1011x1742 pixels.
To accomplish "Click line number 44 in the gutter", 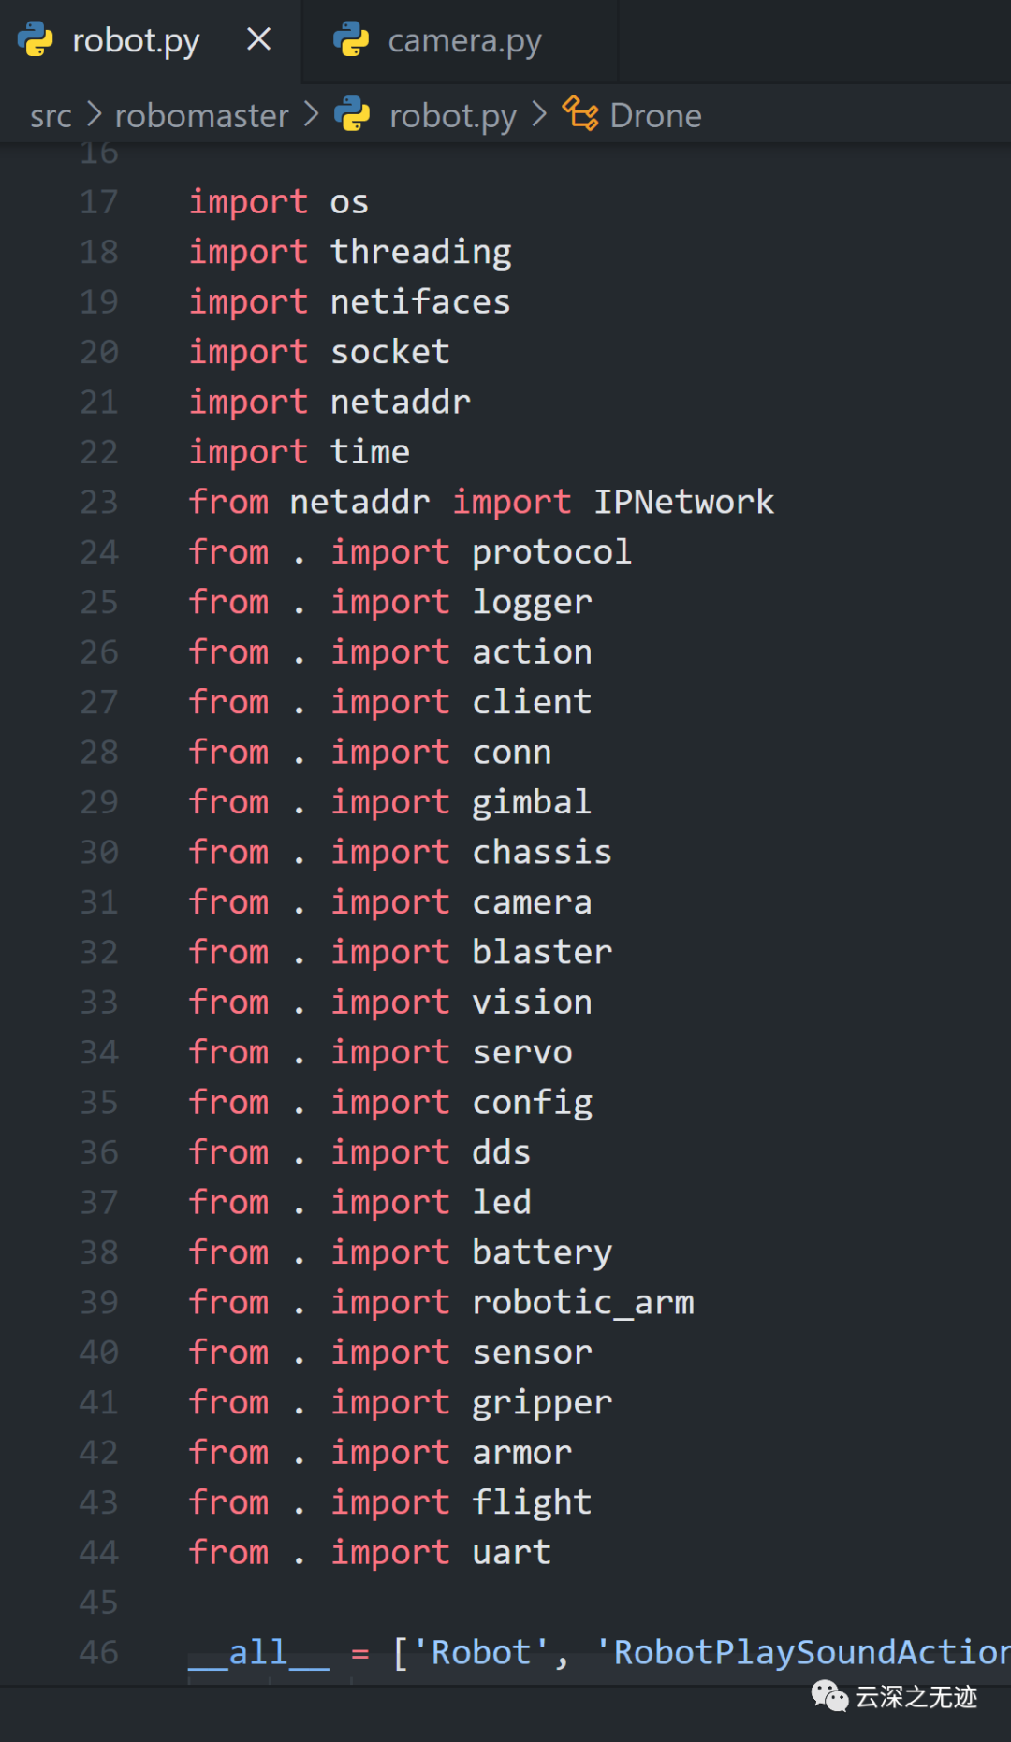I will point(99,1553).
